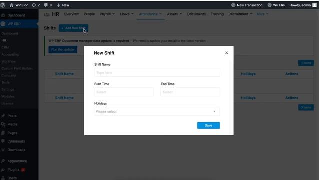Image resolution: width=320 pixels, height=180 pixels.
Task: Click the plus New content item
Action: tap(63, 5)
